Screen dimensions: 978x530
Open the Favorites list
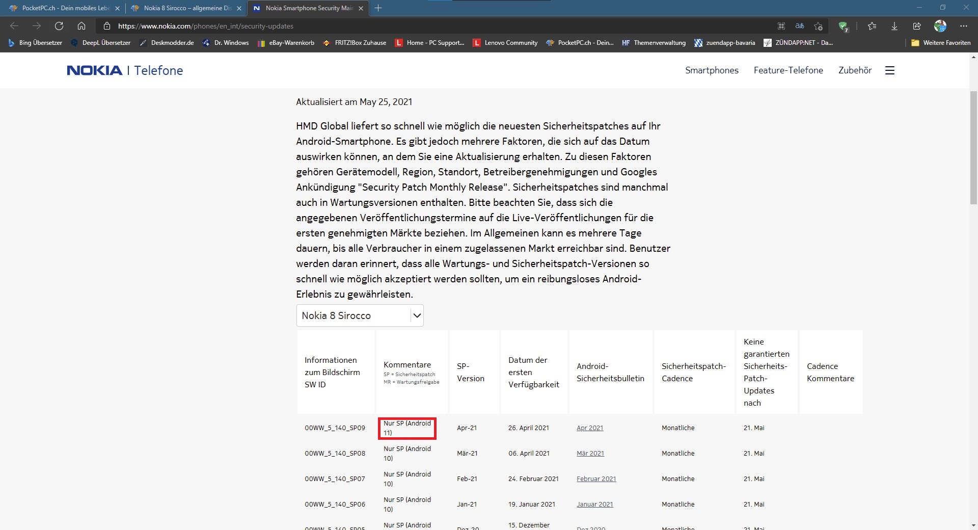point(872,26)
